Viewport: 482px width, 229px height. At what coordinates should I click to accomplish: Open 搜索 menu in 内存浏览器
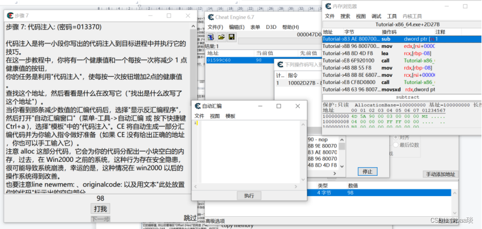click(x=345, y=16)
